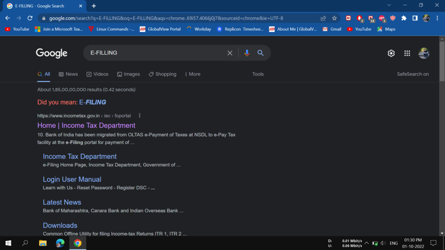Open the Windows notification center

point(433,243)
